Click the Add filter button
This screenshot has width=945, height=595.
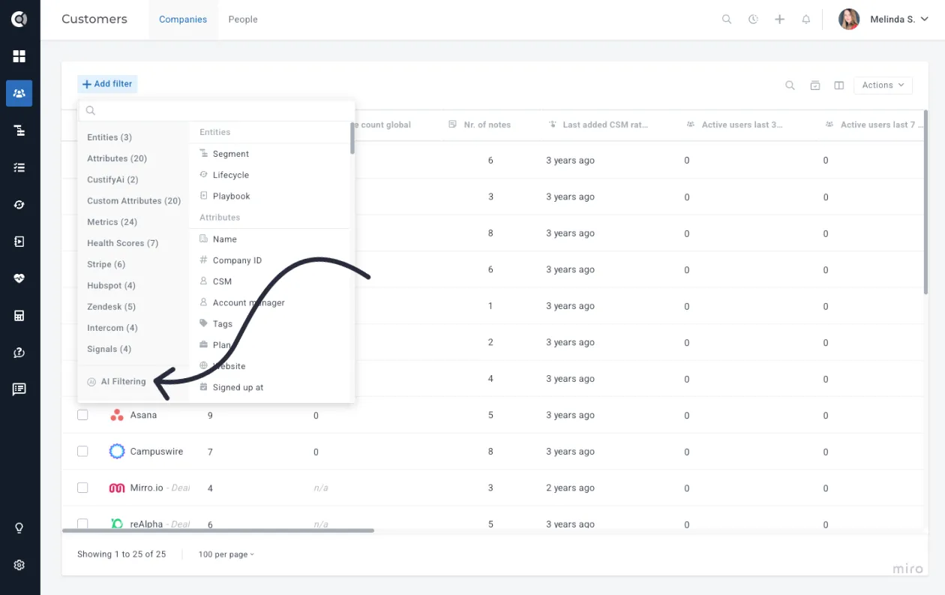107,84
